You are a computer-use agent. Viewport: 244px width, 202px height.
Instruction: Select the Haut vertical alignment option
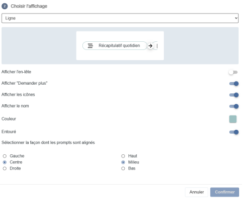coord(123,156)
